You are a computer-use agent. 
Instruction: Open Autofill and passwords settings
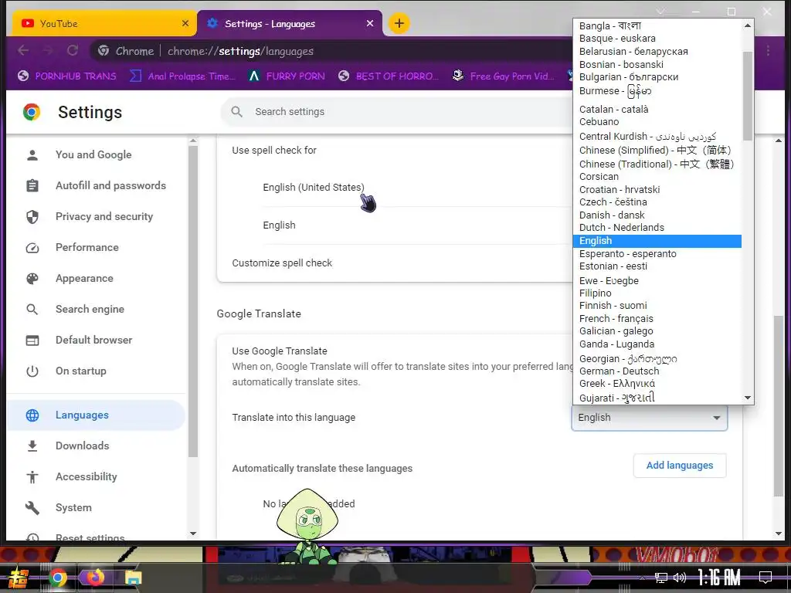110,185
